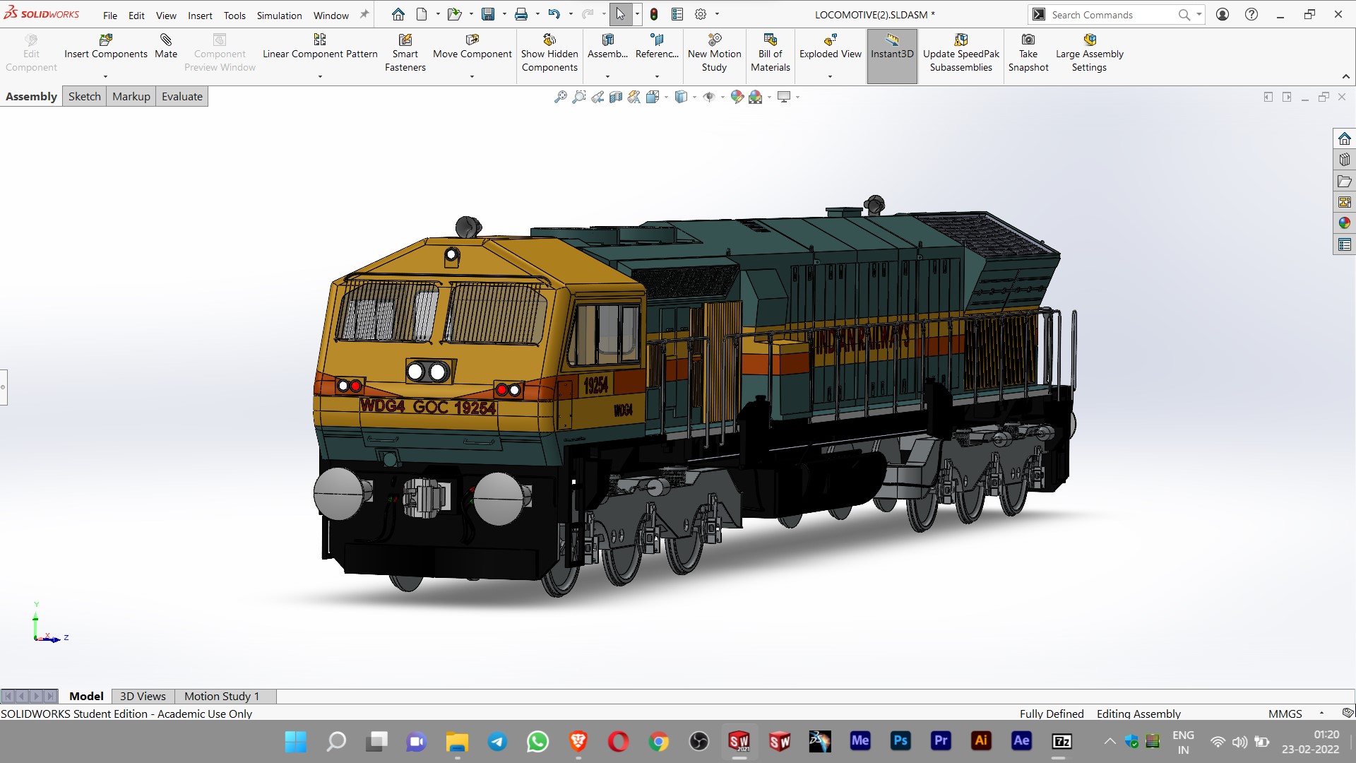Open Insert Components tool
The width and height of the screenshot is (1356, 763).
pyautogui.click(x=106, y=47)
